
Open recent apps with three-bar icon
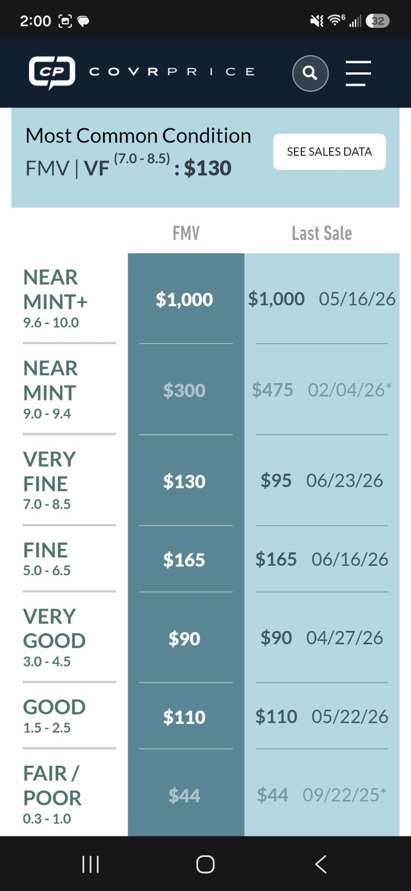click(90, 864)
